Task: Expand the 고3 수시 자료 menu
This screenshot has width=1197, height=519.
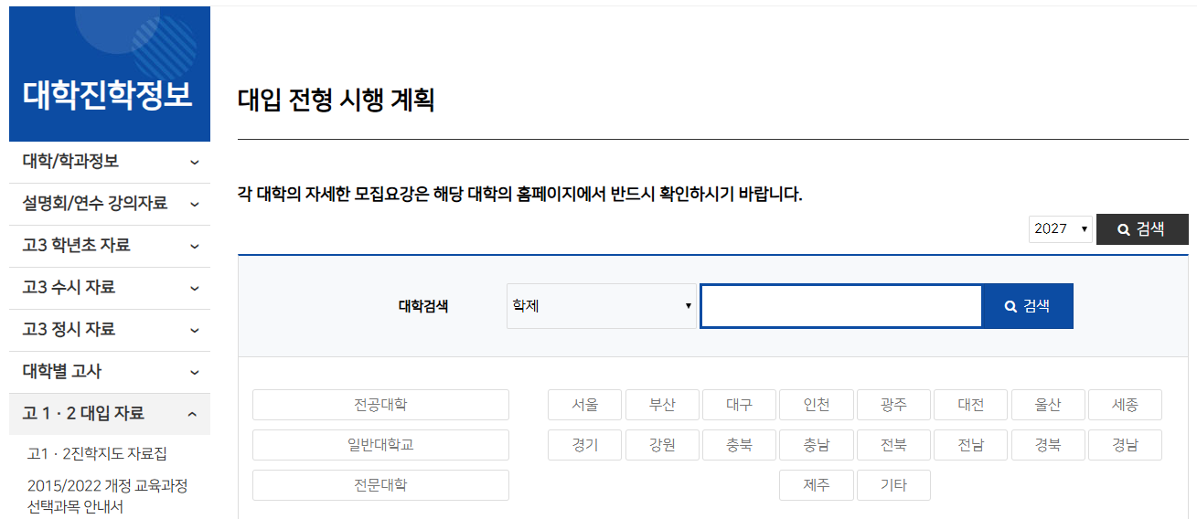Action: 110,288
